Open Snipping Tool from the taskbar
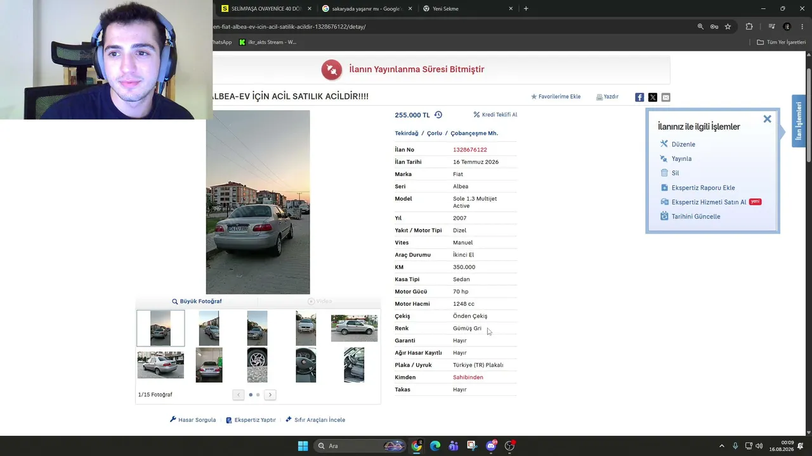The width and height of the screenshot is (812, 456). [472, 446]
